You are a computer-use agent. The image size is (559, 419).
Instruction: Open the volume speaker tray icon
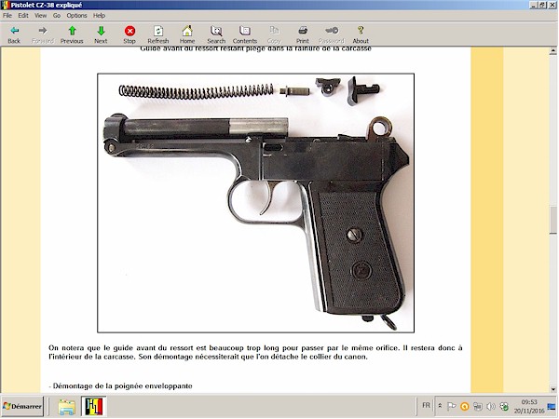point(491,406)
